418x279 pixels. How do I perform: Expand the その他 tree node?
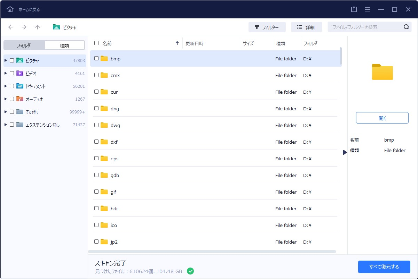point(6,112)
